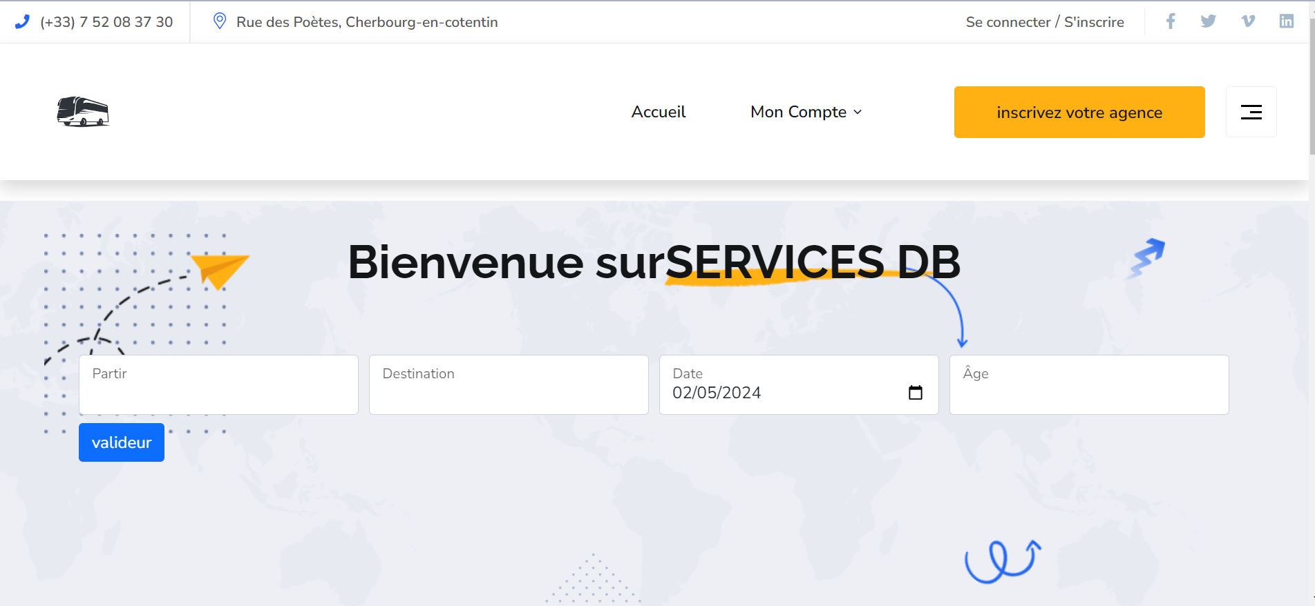This screenshot has width=1315, height=606.
Task: Select the Date field showing 02/05/2024
Action: [x=781, y=393]
